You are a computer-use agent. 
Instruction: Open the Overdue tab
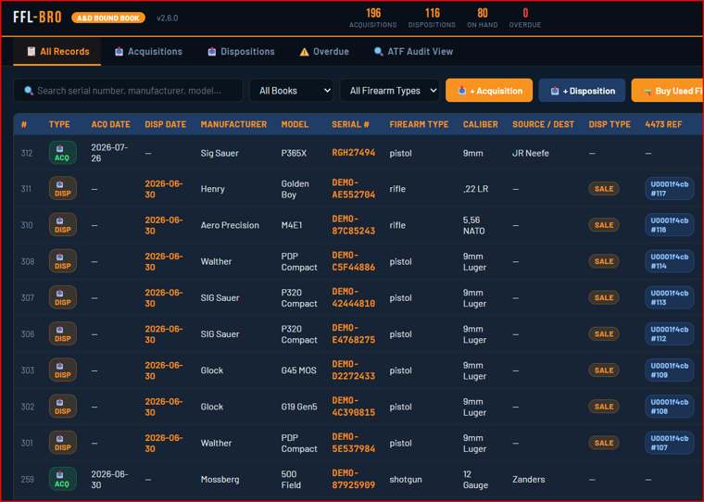point(324,52)
